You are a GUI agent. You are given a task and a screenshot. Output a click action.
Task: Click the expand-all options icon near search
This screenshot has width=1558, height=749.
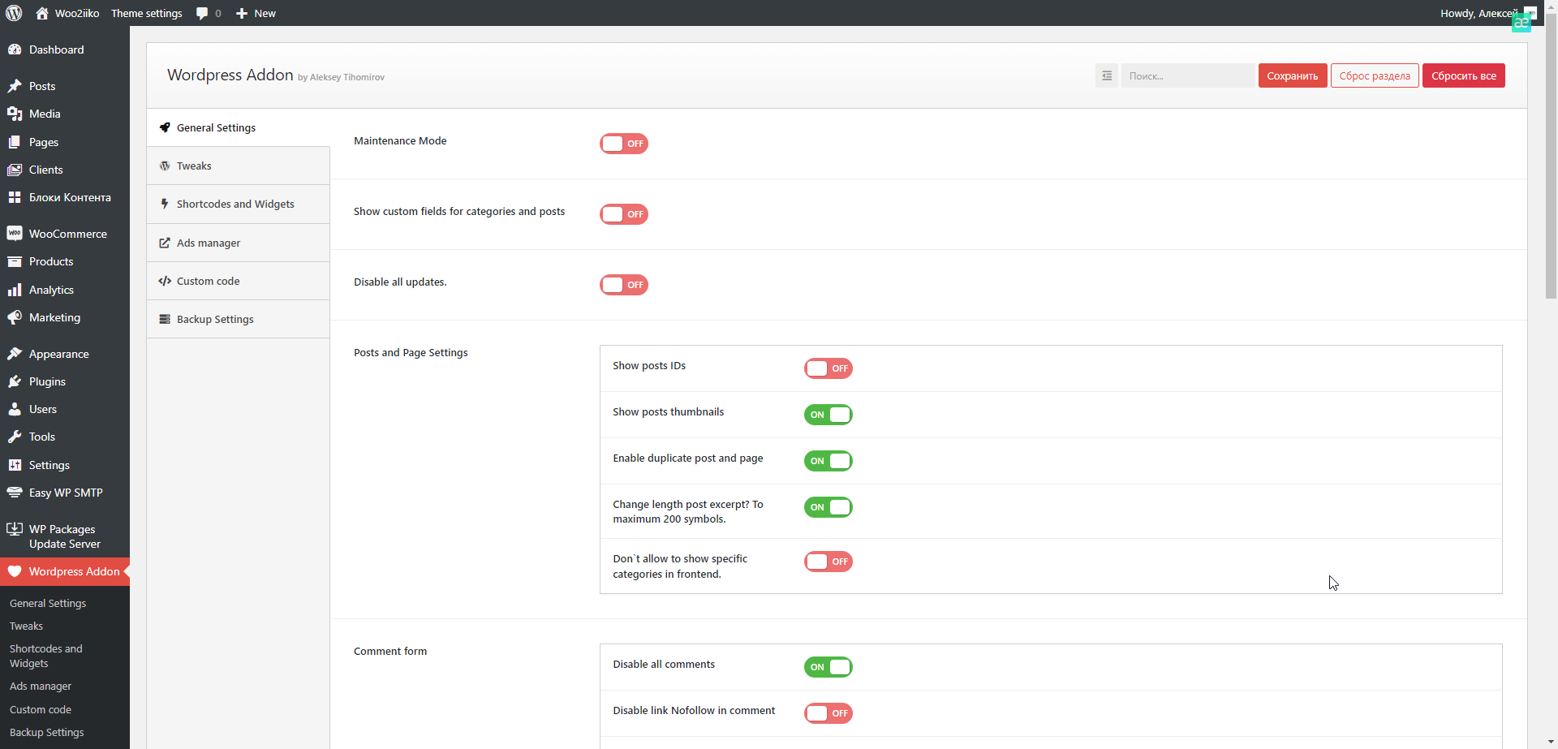1107,75
